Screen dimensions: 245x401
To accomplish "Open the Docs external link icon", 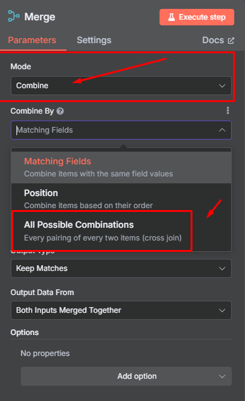I will (x=231, y=41).
